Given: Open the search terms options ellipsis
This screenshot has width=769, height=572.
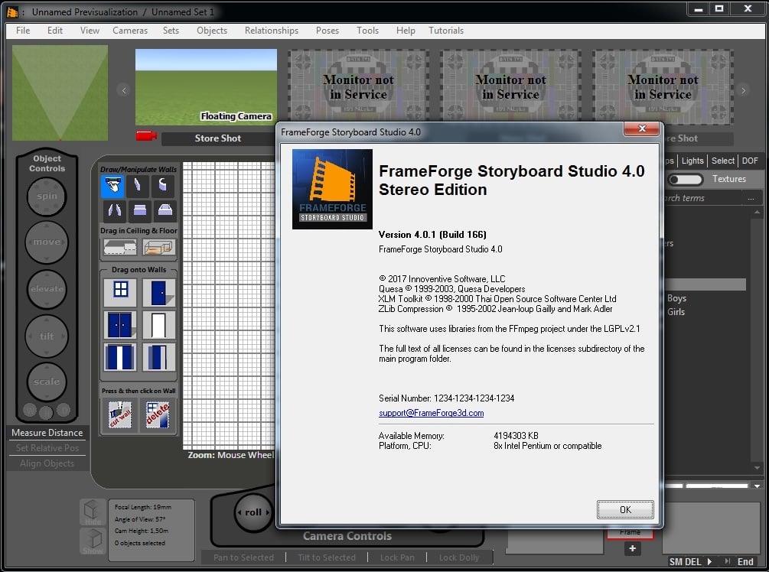Looking at the screenshot, I should pyautogui.click(x=751, y=199).
